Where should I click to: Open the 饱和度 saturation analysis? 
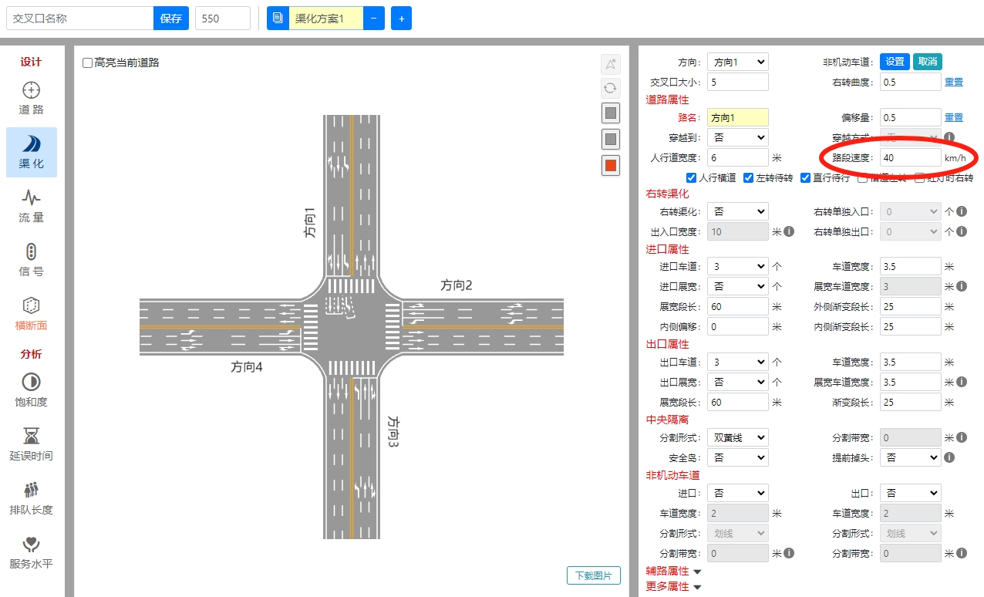[31, 390]
